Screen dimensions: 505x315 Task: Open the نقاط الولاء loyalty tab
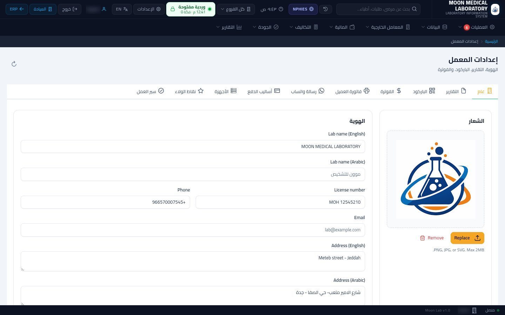point(189,91)
